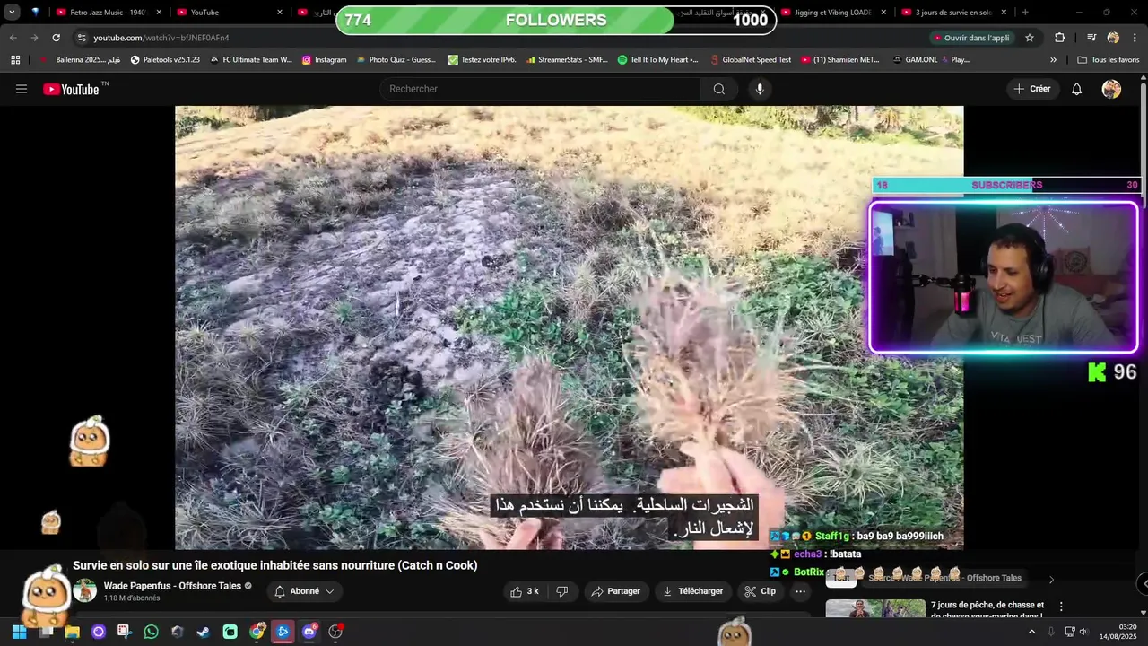The height and width of the screenshot is (646, 1148).
Task: Open YouTube notifications bell
Action: coord(1076,89)
